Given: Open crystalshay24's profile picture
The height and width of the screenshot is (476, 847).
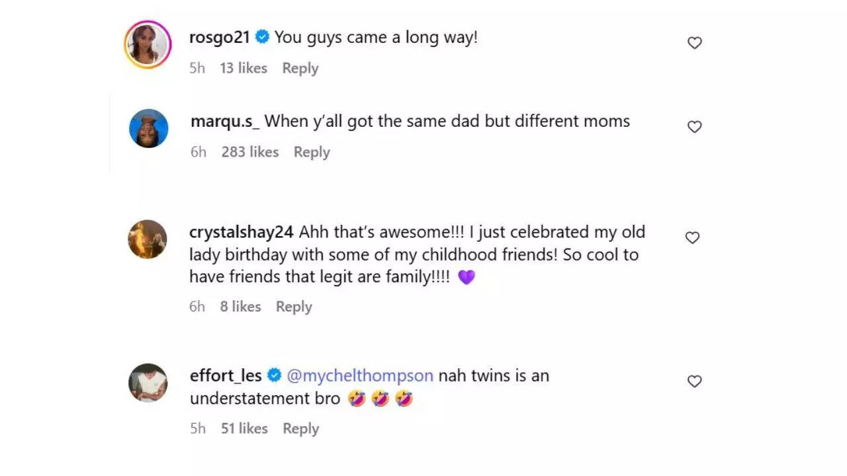Looking at the screenshot, I should (147, 239).
